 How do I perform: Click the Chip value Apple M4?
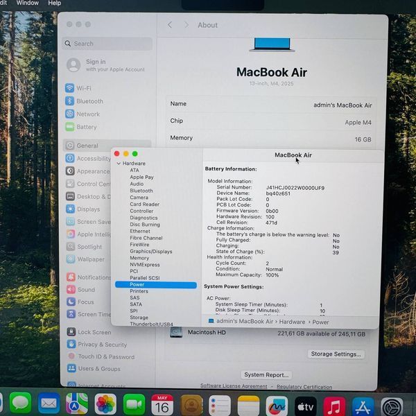click(x=358, y=122)
